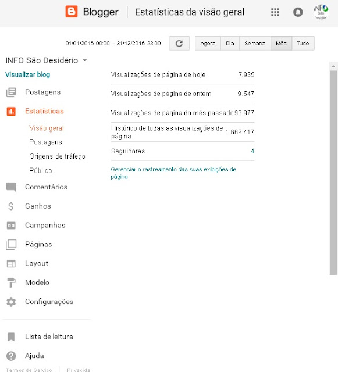Click the Ganhos dollar sign icon
Image resolution: width=338 pixels, height=372 pixels.
pos(11,206)
